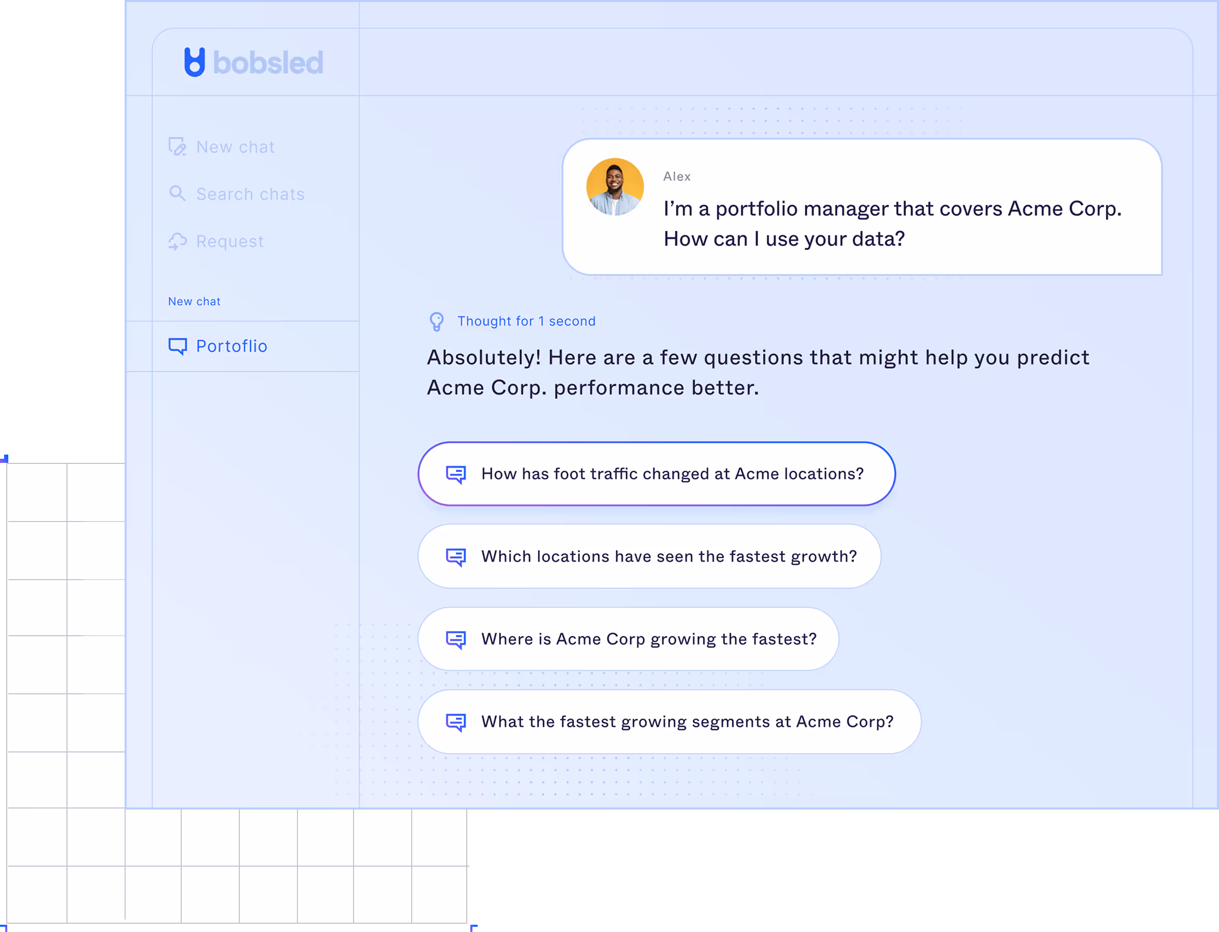Click the Search chats magnifier icon
The width and height of the screenshot is (1219, 932).
click(x=177, y=194)
